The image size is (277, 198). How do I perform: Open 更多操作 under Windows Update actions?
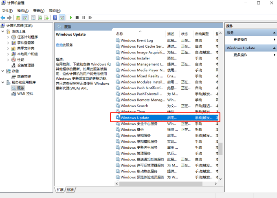(240, 55)
